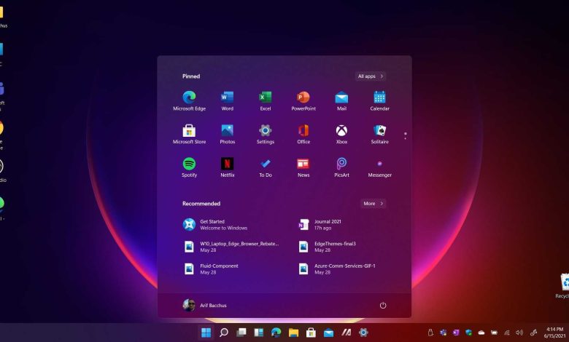The width and height of the screenshot is (569, 342).
Task: Launch PicsArt from pinned apps
Action: pos(341,164)
